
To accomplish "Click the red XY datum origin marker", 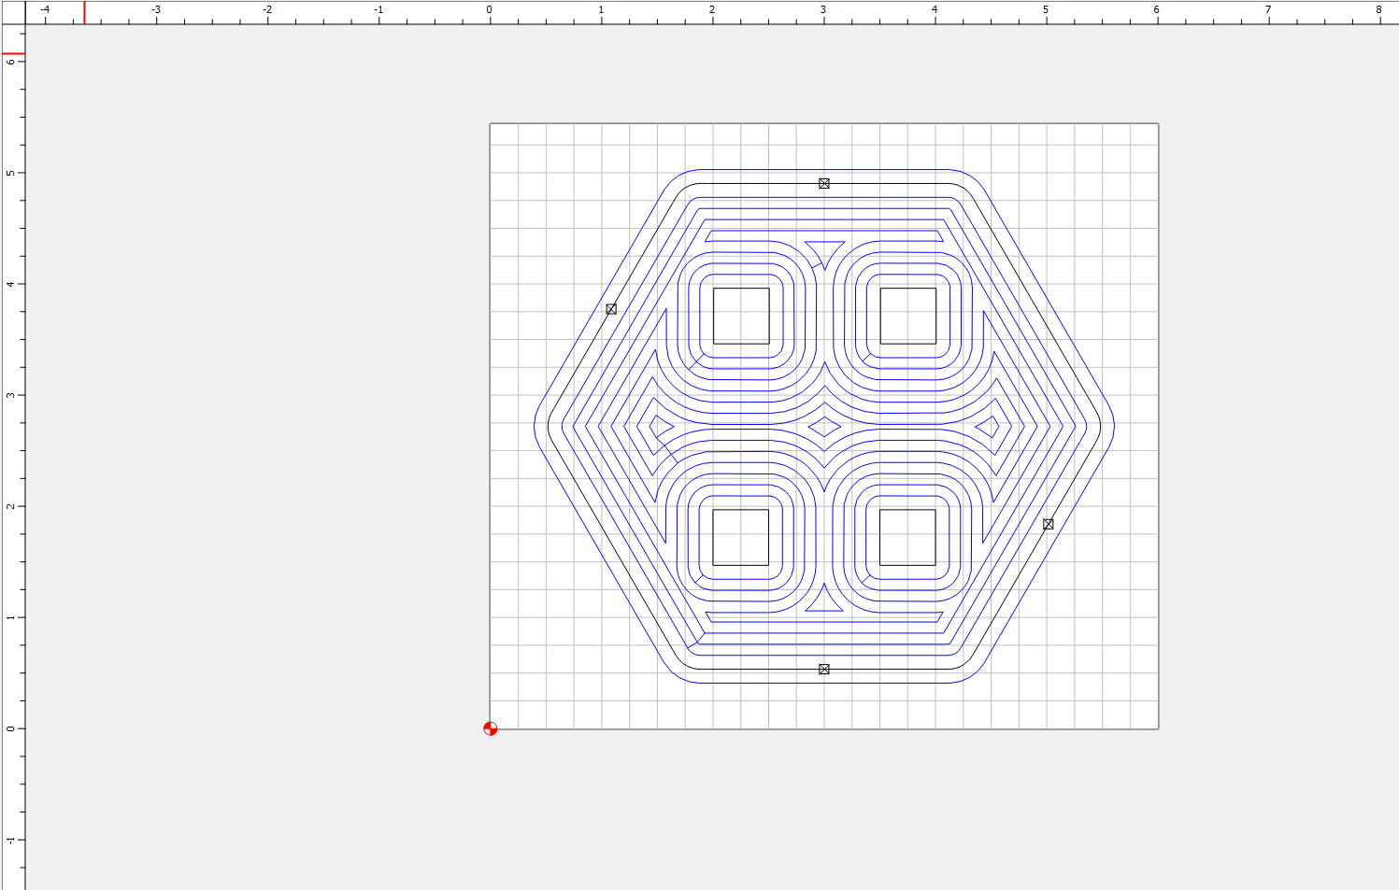I will pyautogui.click(x=491, y=728).
